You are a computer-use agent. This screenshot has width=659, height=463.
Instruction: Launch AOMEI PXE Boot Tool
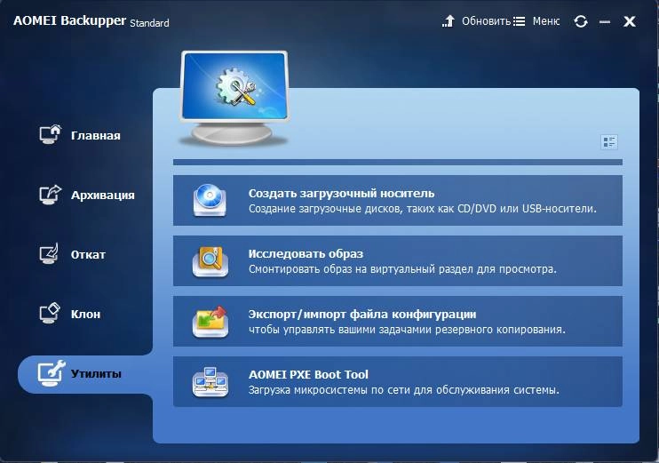[398, 381]
